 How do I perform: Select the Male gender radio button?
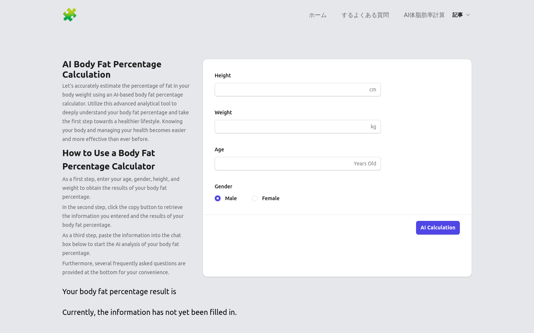(x=218, y=198)
